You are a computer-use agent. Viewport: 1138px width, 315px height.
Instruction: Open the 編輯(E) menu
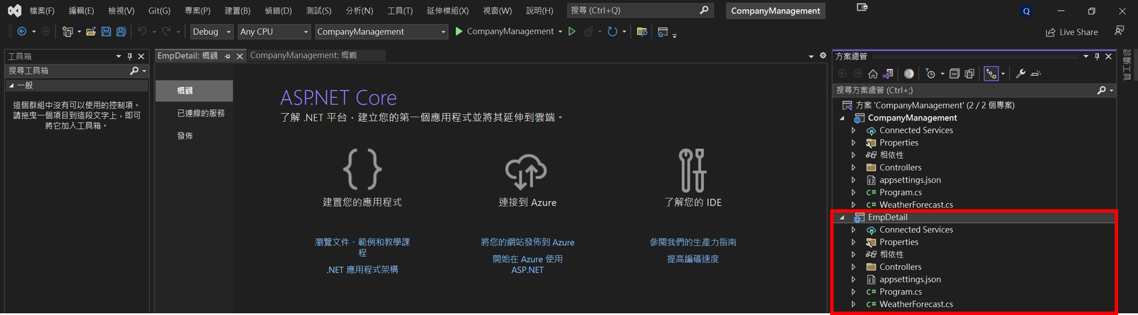point(81,11)
